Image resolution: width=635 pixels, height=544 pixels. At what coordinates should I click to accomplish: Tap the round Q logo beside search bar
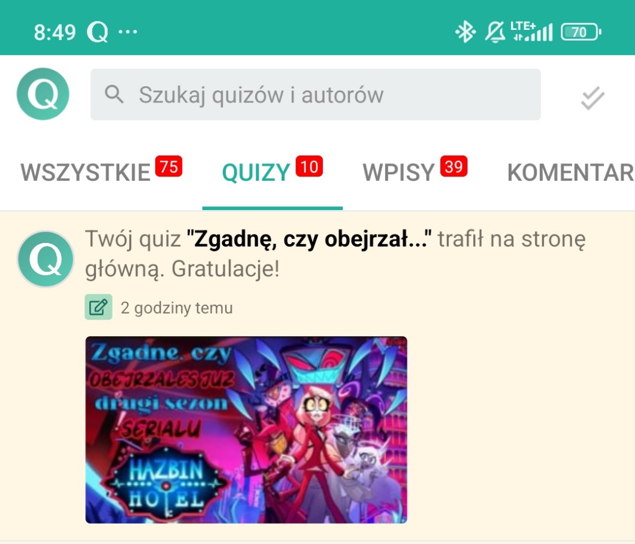43,94
